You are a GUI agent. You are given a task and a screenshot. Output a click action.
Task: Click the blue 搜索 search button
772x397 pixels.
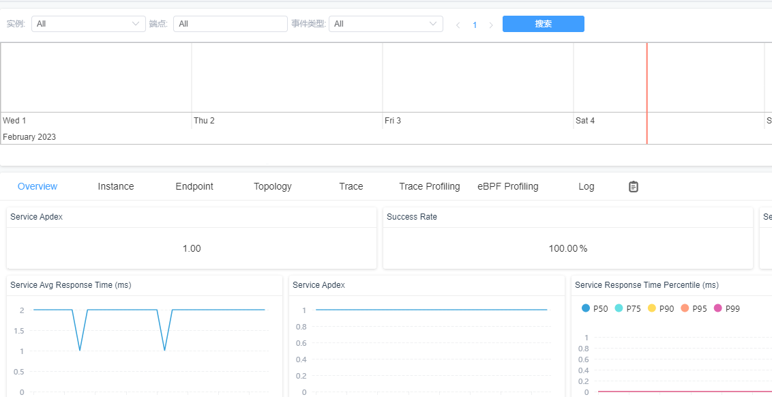(544, 24)
